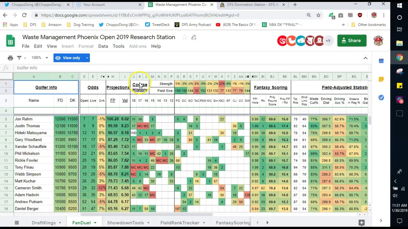The width and height of the screenshot is (408, 229).
Task: Open the View menu
Action: (52, 46)
